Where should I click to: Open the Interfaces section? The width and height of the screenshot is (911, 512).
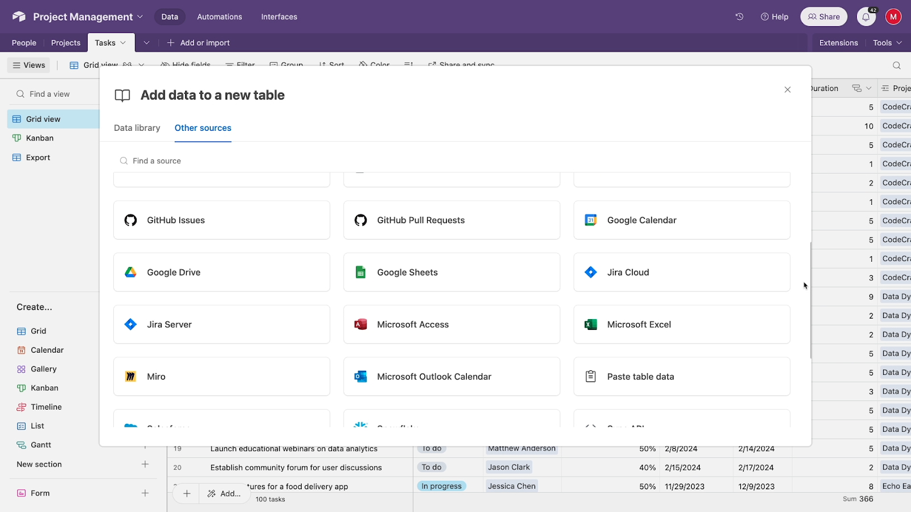click(279, 16)
